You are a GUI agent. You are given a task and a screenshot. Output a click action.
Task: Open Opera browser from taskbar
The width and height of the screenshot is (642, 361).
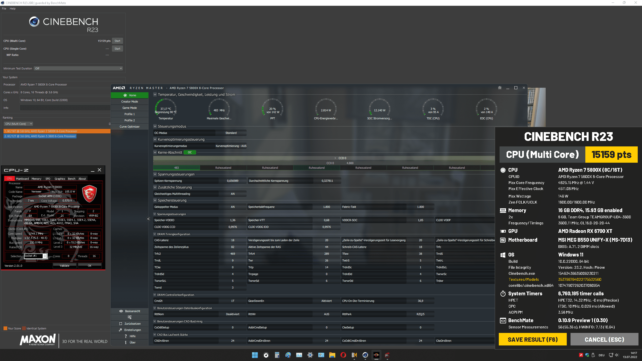pyautogui.click(x=343, y=355)
